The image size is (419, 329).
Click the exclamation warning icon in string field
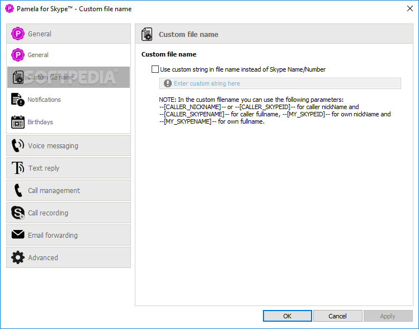[x=168, y=83]
